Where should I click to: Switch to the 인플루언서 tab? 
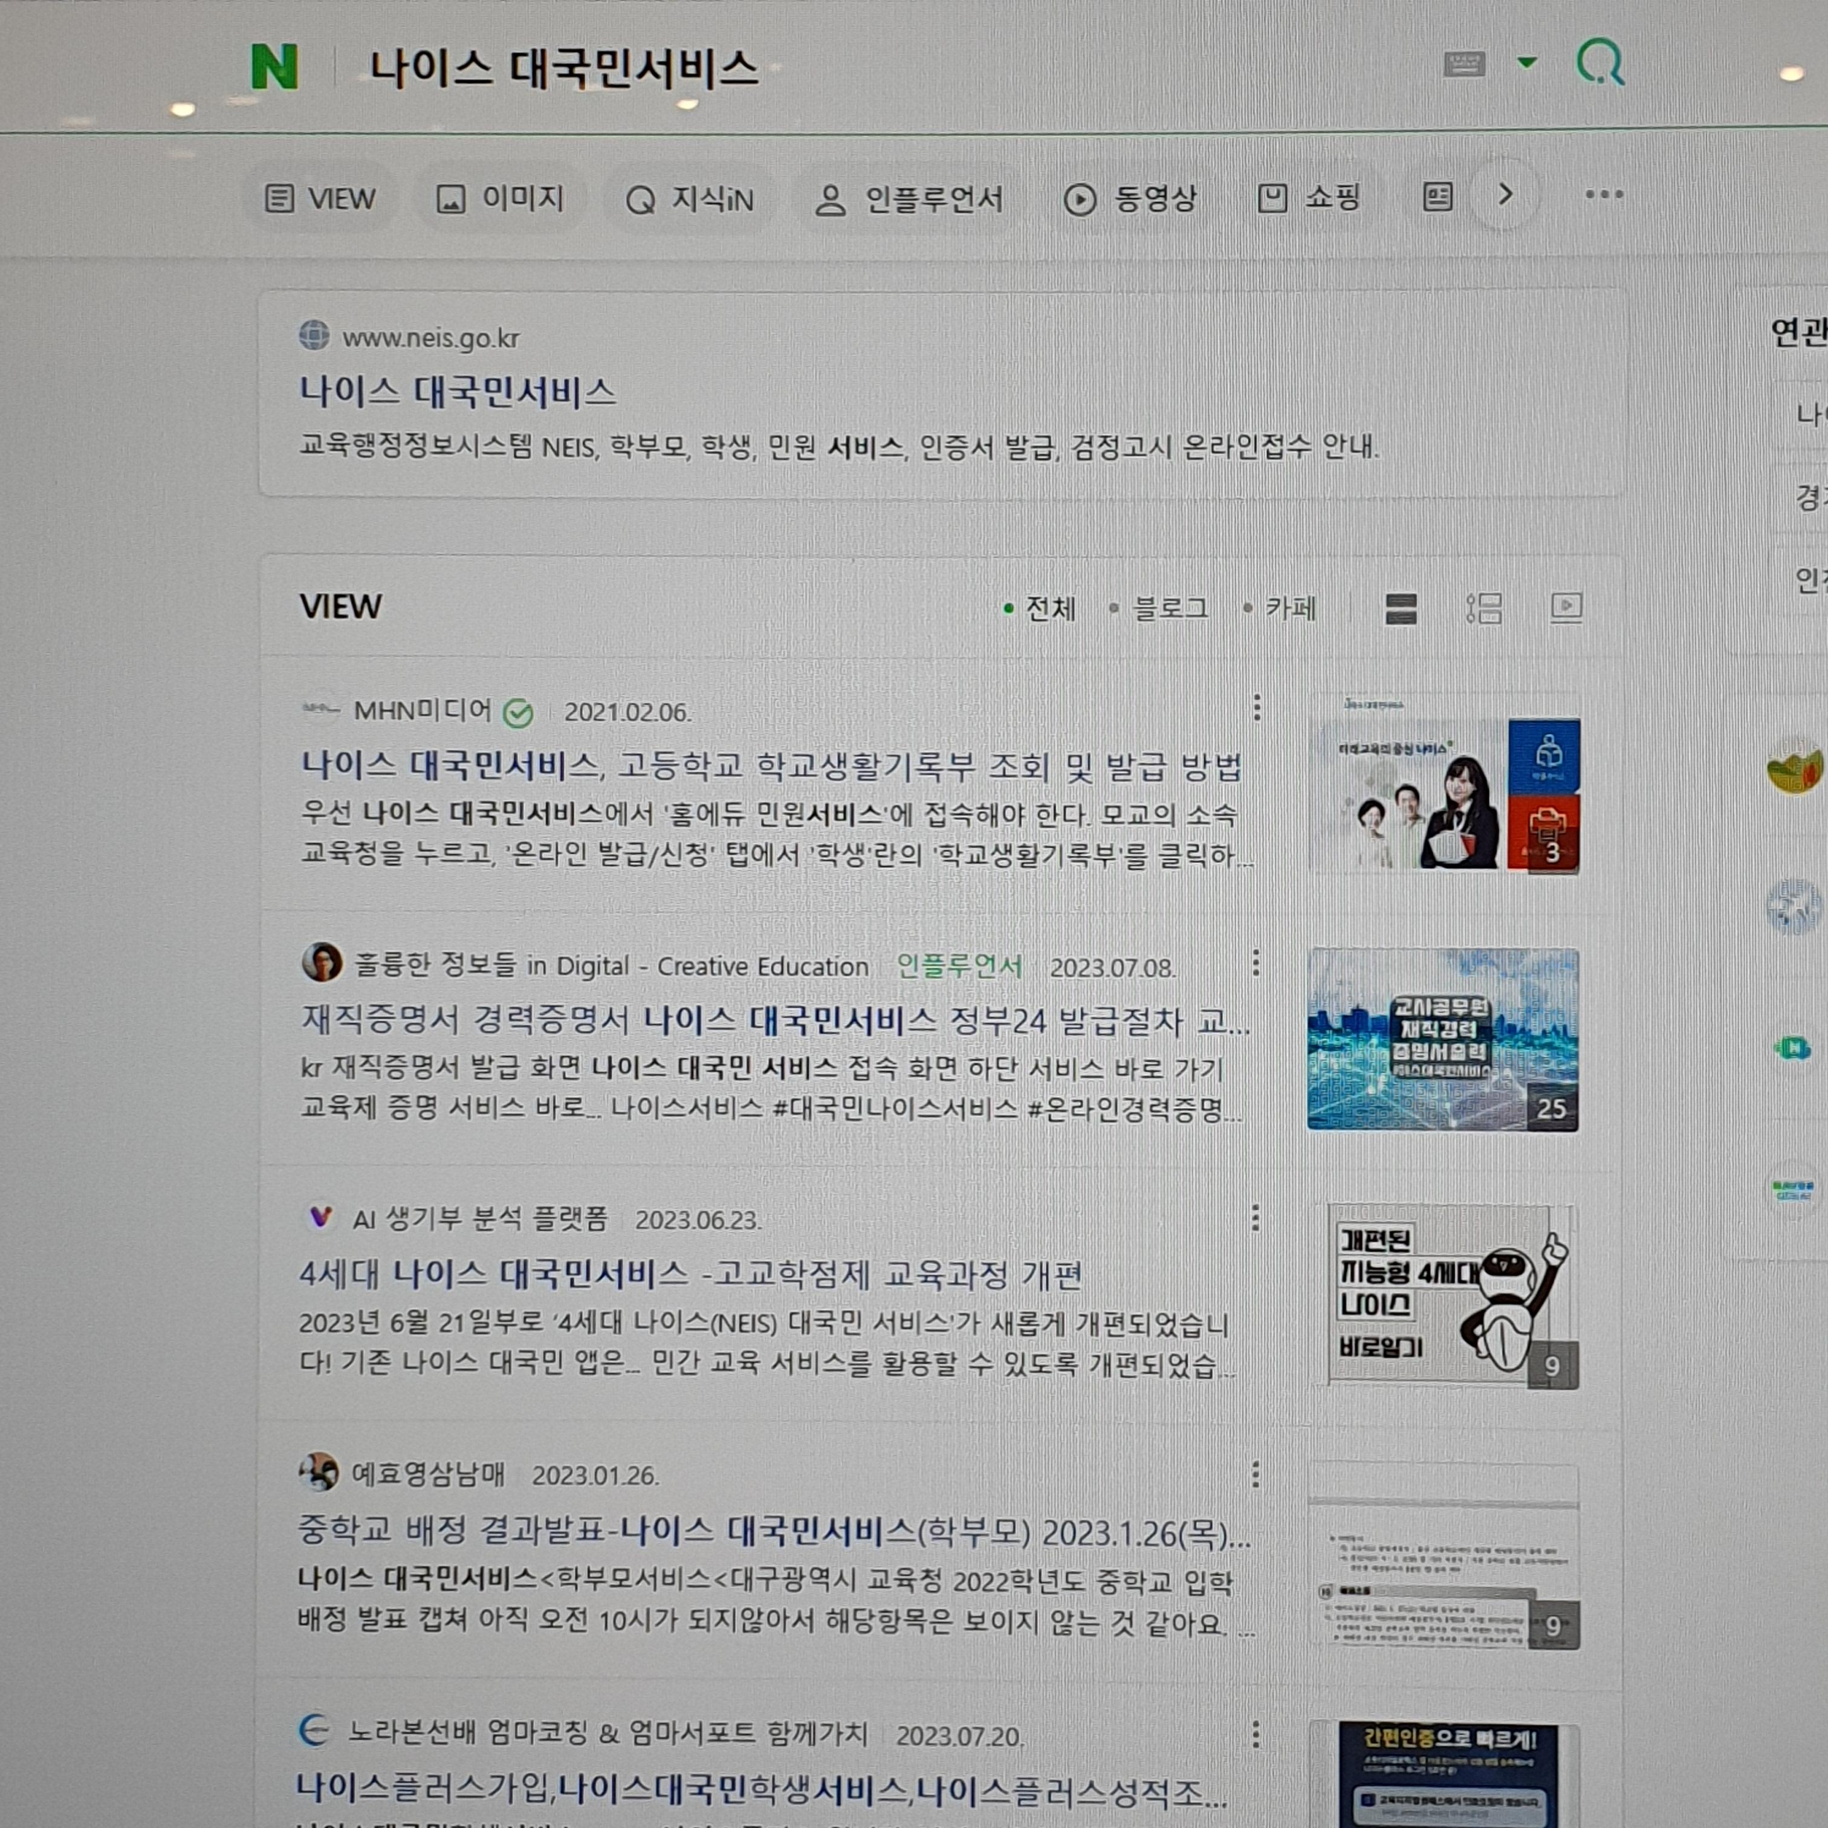point(909,199)
